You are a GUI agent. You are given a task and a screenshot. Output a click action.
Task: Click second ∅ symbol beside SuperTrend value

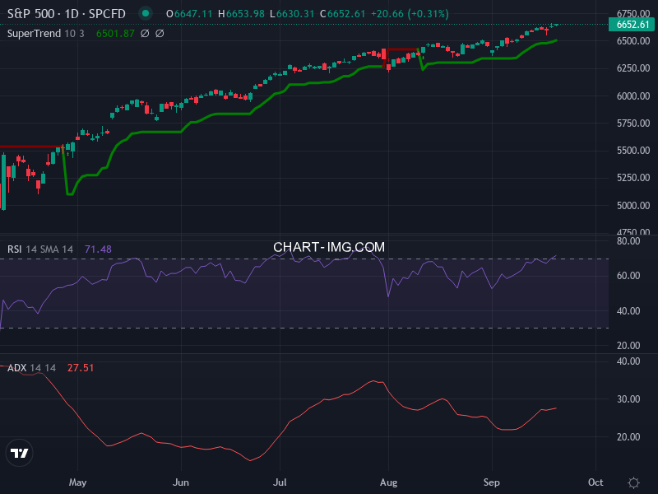click(160, 34)
